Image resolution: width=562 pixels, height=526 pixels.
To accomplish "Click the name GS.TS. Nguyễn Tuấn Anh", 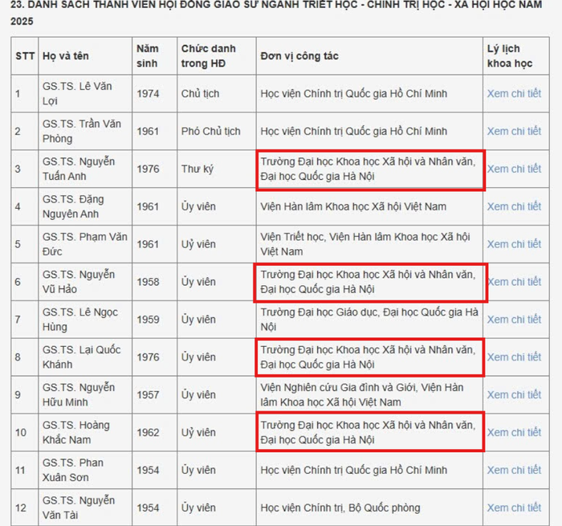I will pos(79,169).
